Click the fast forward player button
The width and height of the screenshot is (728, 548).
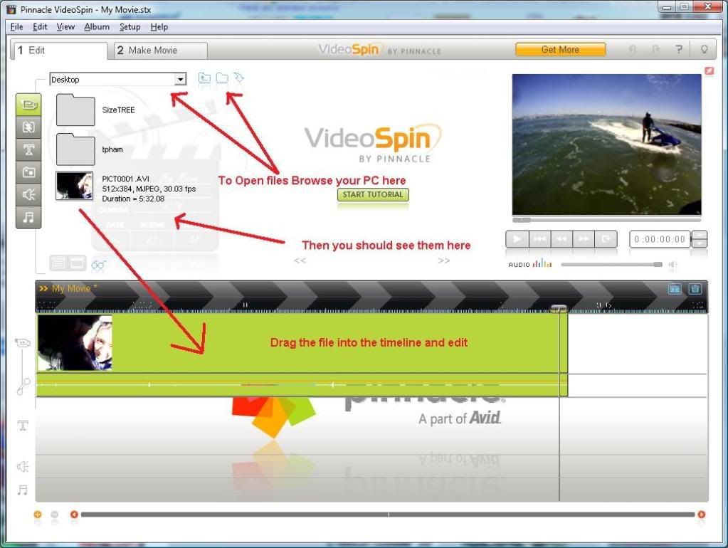point(584,238)
